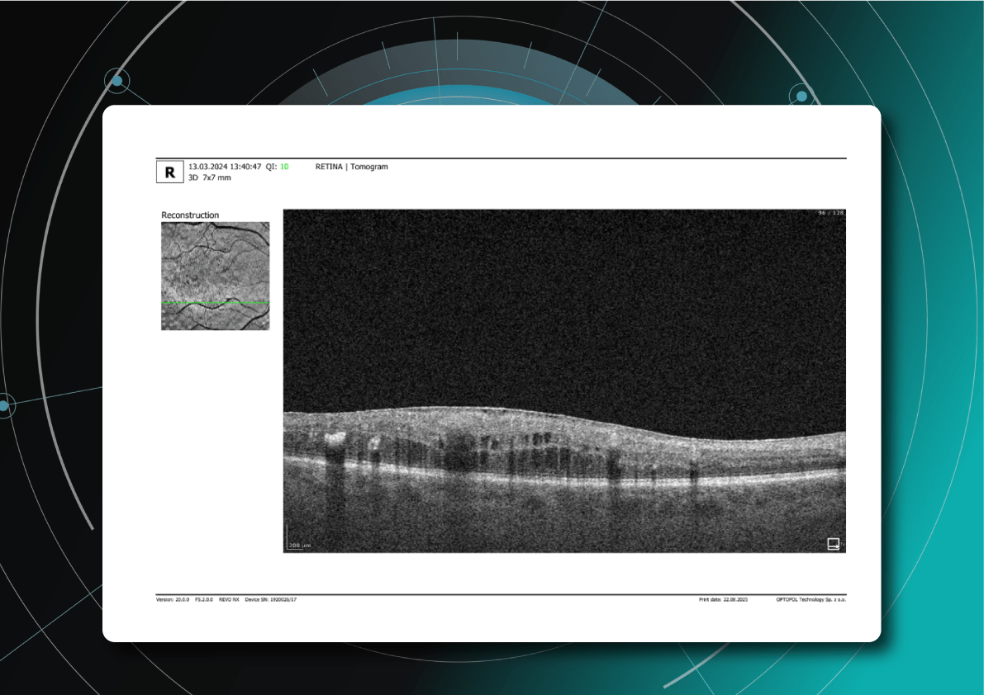Click the Reconstruction label
The height and width of the screenshot is (695, 984).
190,215
